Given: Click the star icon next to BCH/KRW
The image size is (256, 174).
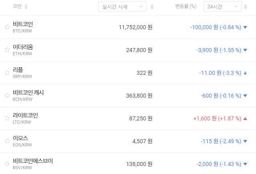Looking at the screenshot, I should (7, 96).
